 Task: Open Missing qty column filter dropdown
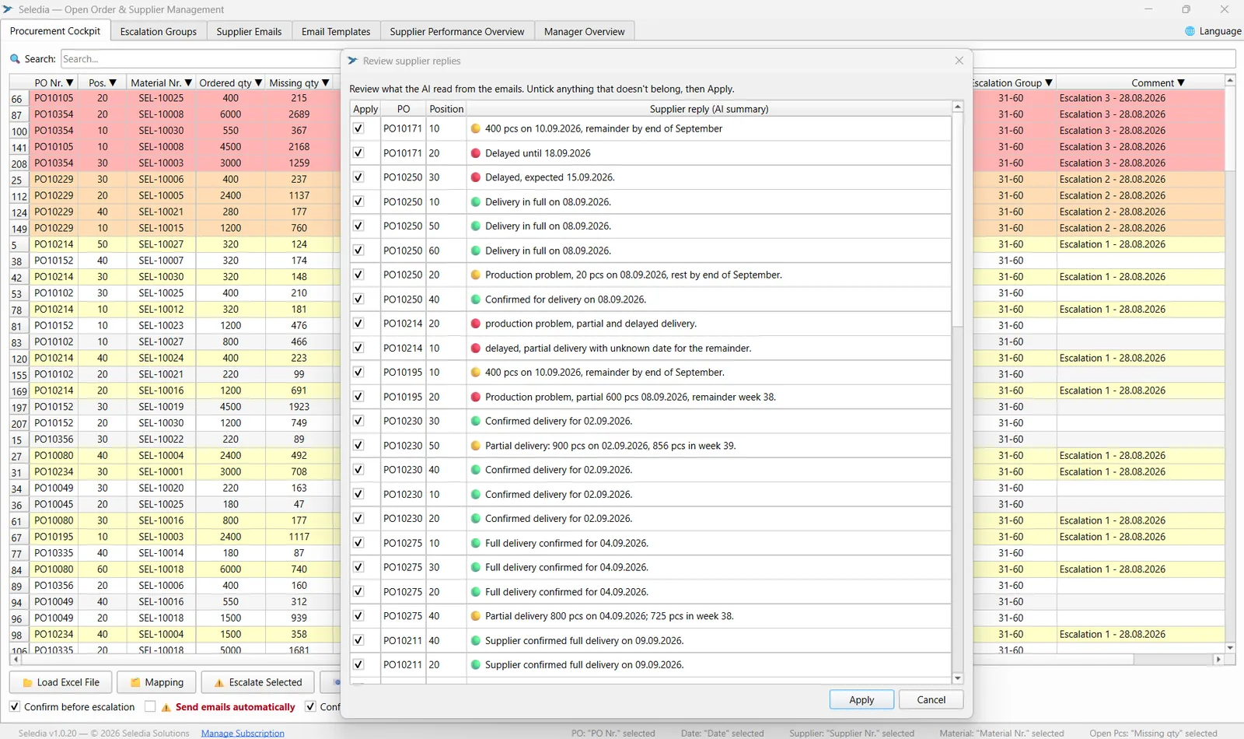coord(326,82)
